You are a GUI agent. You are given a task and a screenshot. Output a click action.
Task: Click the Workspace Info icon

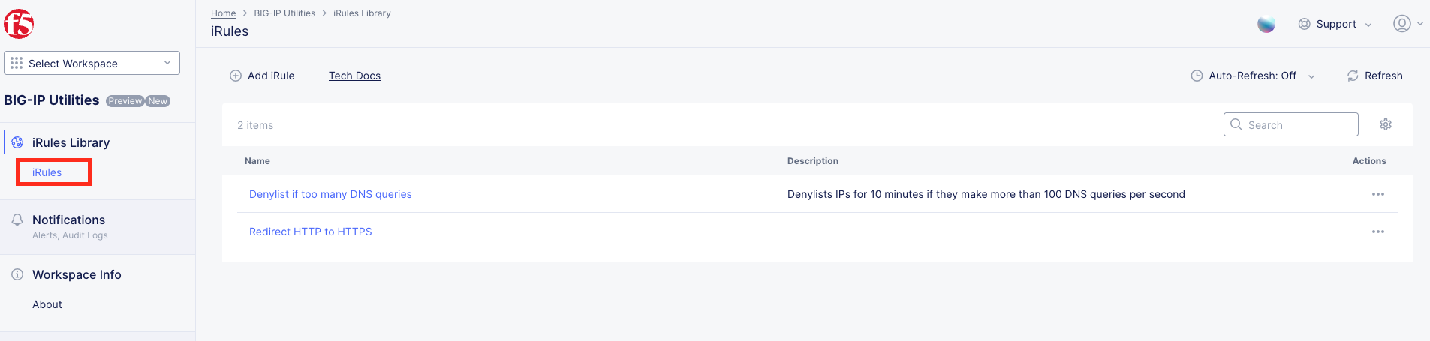click(x=17, y=274)
